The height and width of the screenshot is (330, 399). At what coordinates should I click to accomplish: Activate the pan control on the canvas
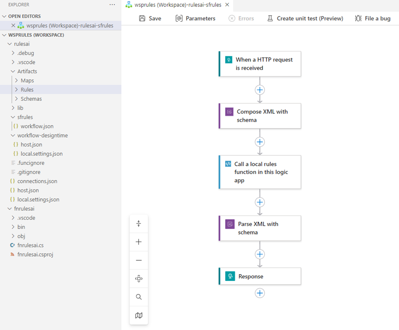click(x=138, y=278)
